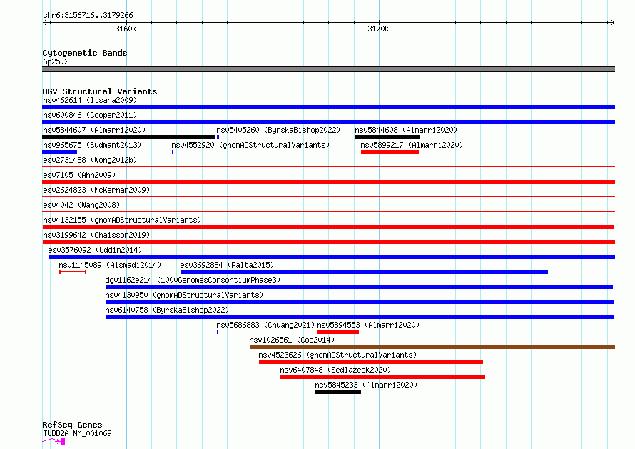Select the esv3692884 (Palta2015) blue bar
The image size is (635, 449).
pyautogui.click(x=364, y=272)
